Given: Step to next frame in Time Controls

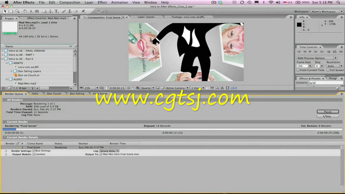Looking at the screenshot, I should coord(316,51).
